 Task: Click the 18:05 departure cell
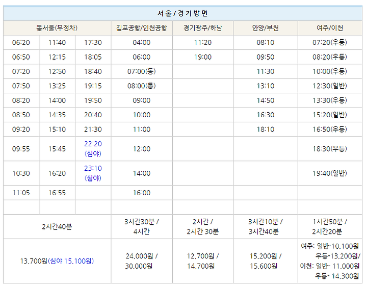(x=93, y=57)
